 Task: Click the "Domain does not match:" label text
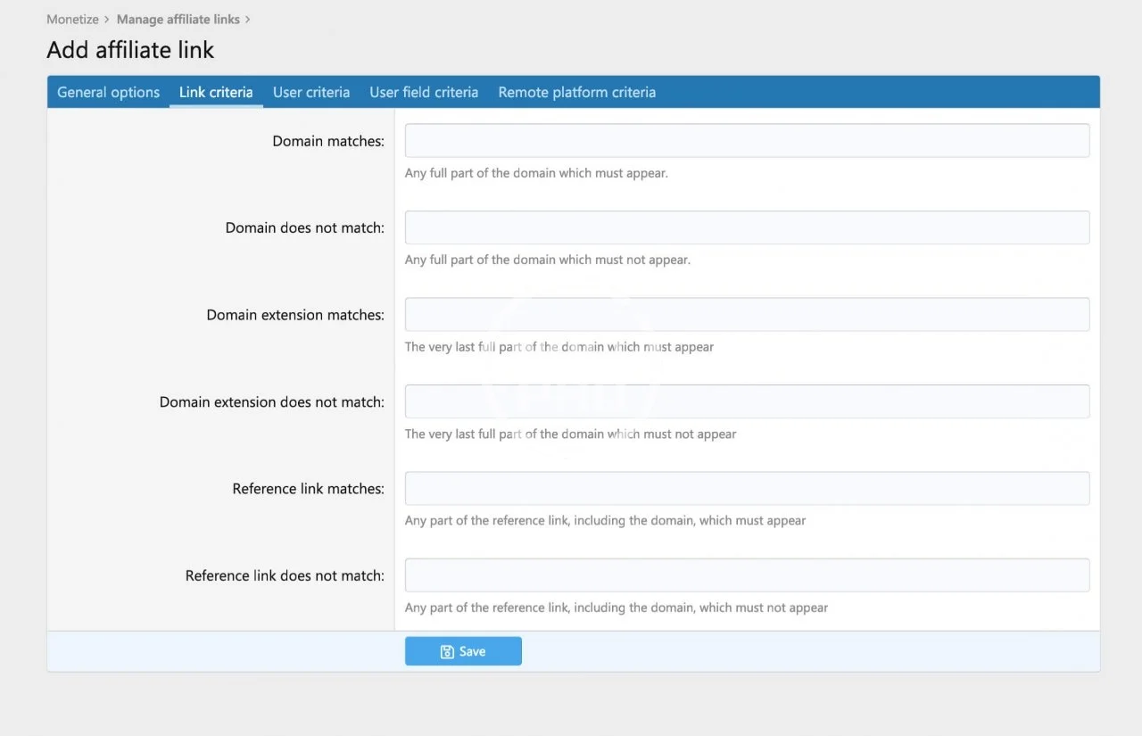coord(304,227)
